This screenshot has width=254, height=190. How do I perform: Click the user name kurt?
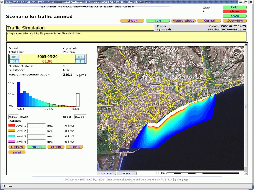tap(206, 11)
